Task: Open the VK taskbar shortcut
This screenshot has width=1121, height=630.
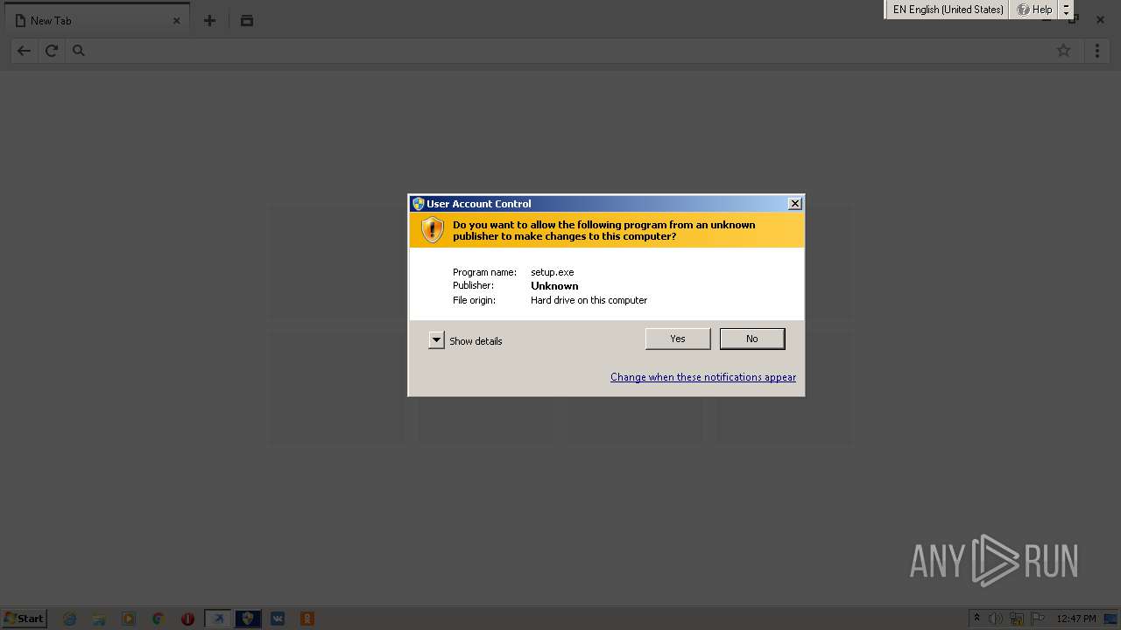Action: tap(278, 619)
